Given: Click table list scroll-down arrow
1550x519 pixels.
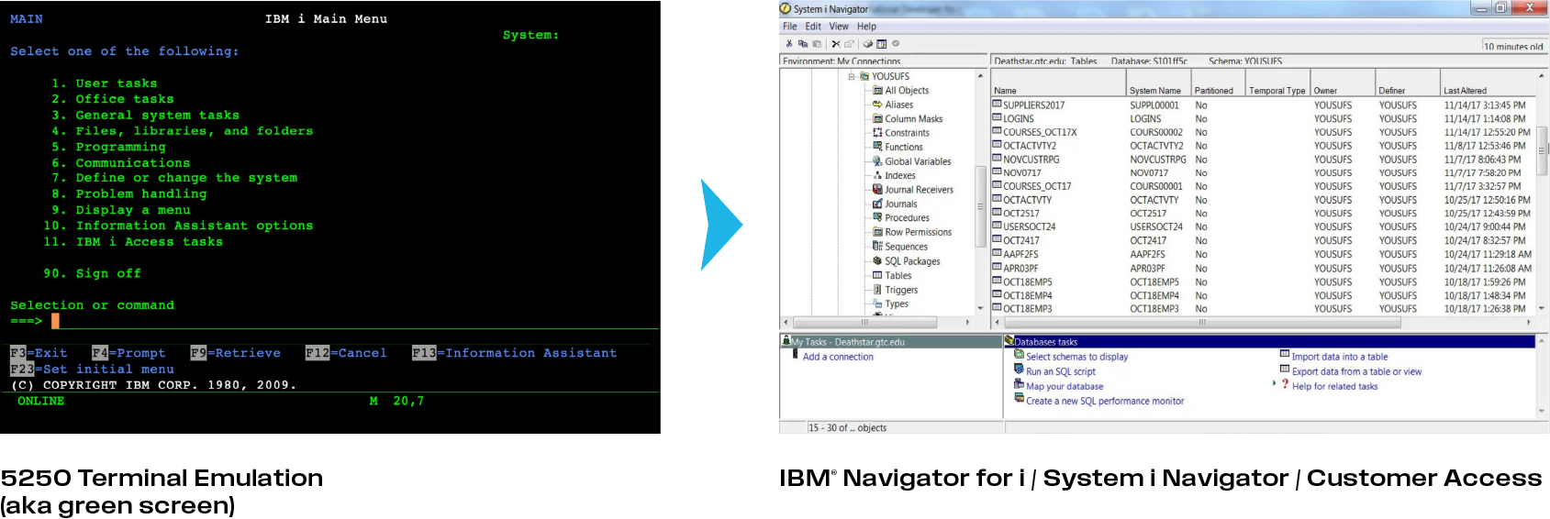Looking at the screenshot, I should 1542,308.
